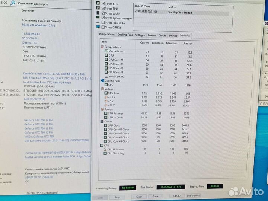Image resolution: width=268 pixels, height=201 pixels.
Task: Click the Temperatures thermometer icon
Action: pyautogui.click(x=103, y=47)
